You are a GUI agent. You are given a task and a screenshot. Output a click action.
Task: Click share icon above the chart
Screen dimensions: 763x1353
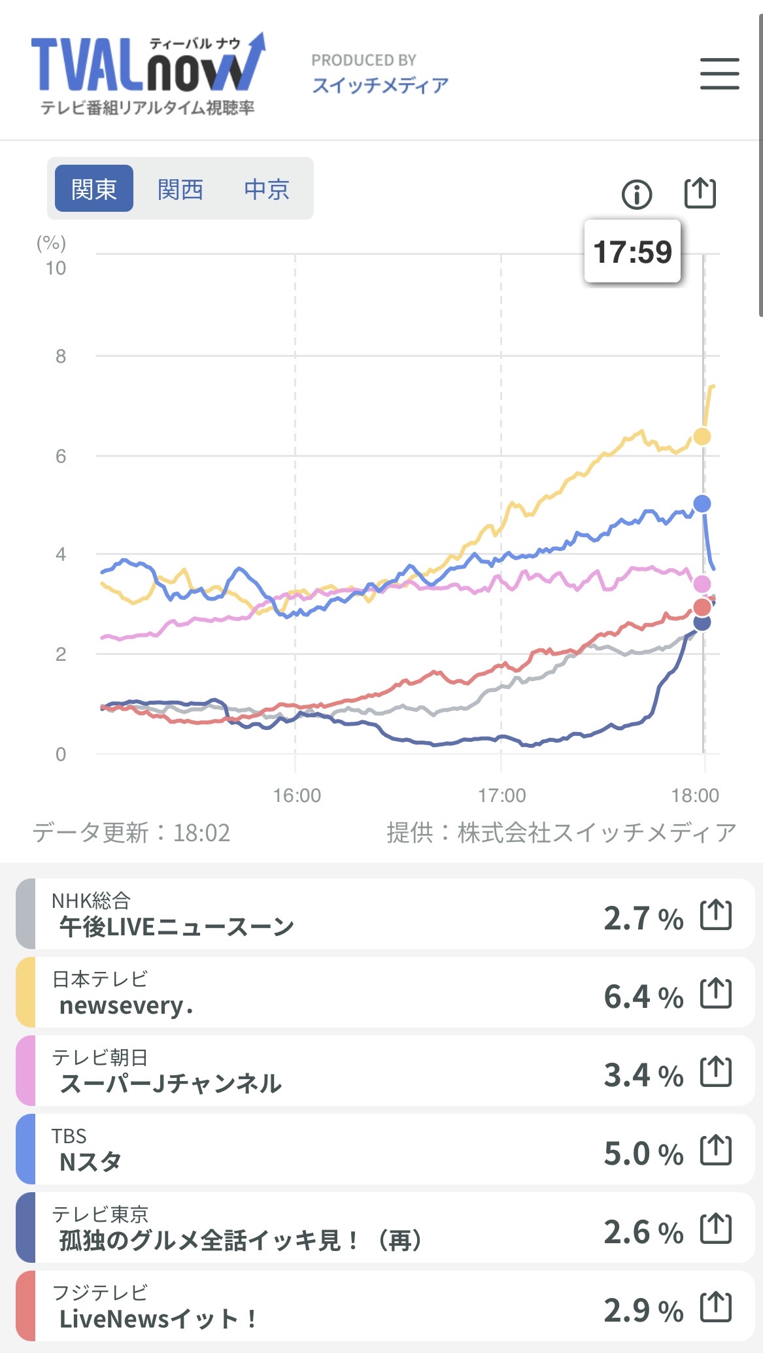click(700, 193)
